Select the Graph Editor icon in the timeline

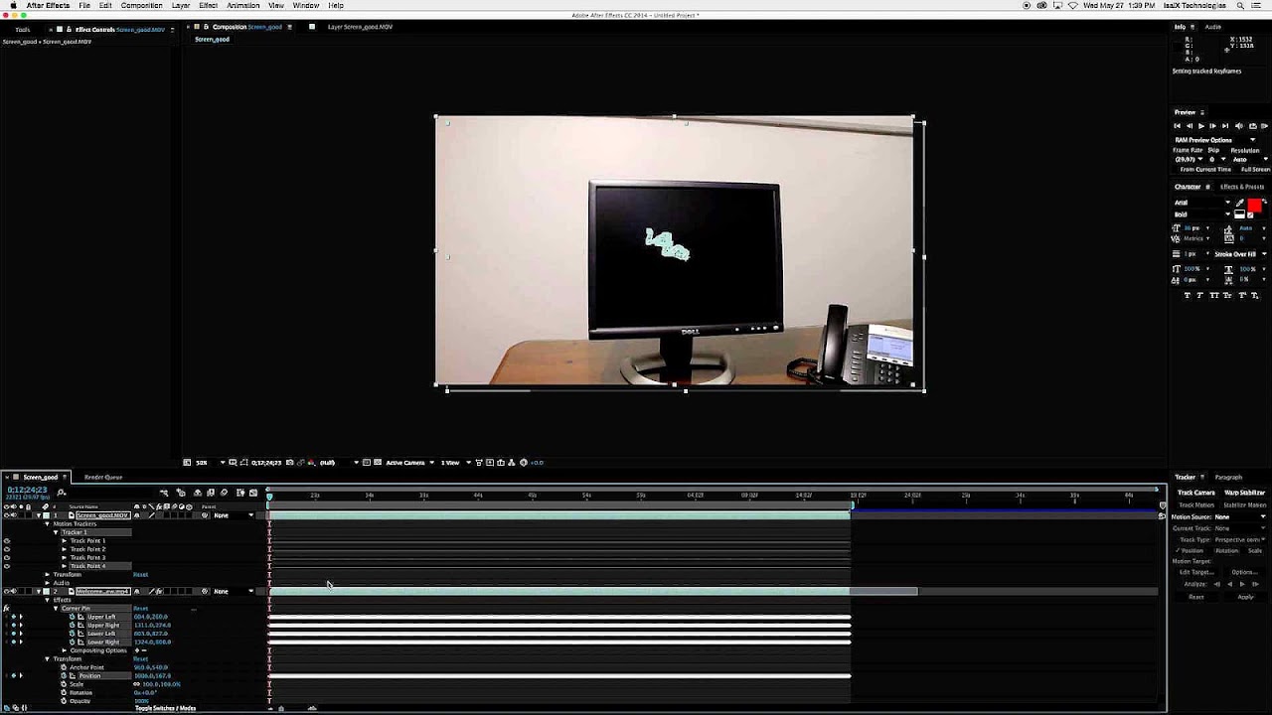pos(251,493)
